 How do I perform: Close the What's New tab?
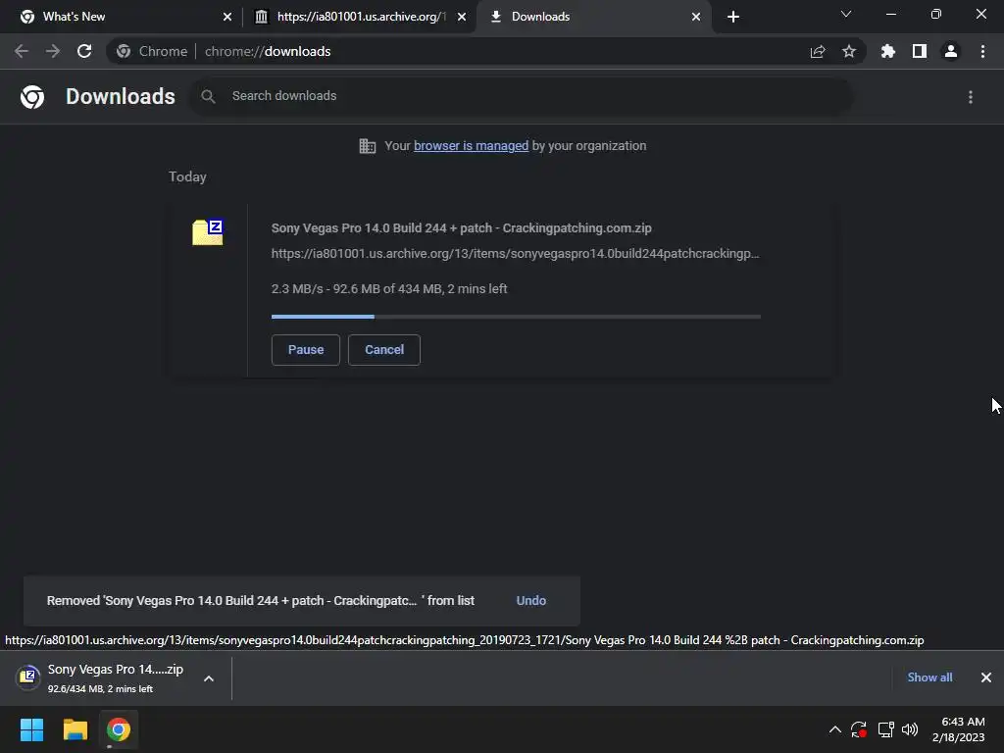point(227,17)
